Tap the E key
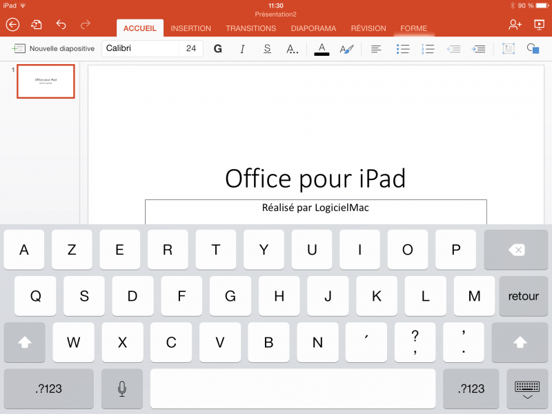Image resolution: width=552 pixels, height=414 pixels. point(119,250)
